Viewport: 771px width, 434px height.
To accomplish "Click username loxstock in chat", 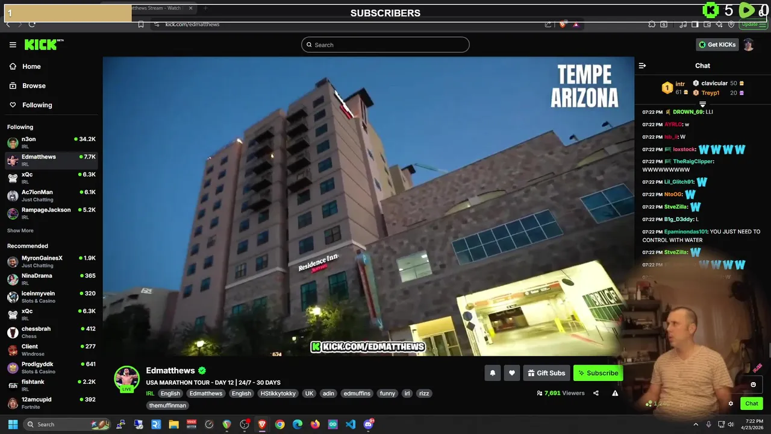I will point(684,149).
